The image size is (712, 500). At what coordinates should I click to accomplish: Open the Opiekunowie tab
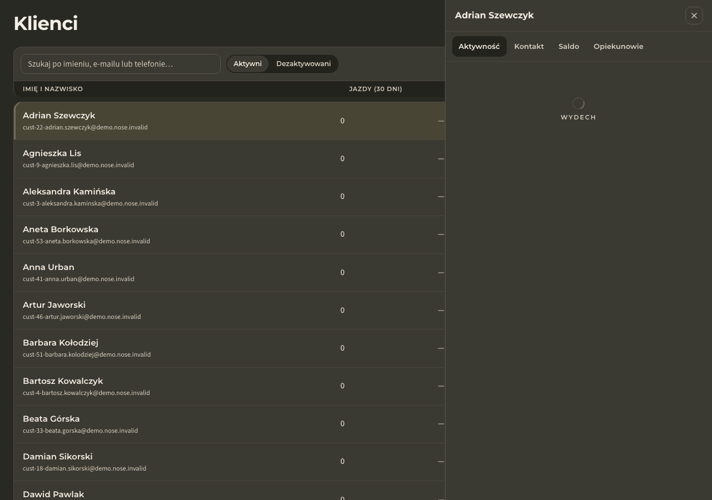coord(618,47)
